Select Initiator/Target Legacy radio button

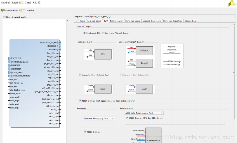(103, 33)
